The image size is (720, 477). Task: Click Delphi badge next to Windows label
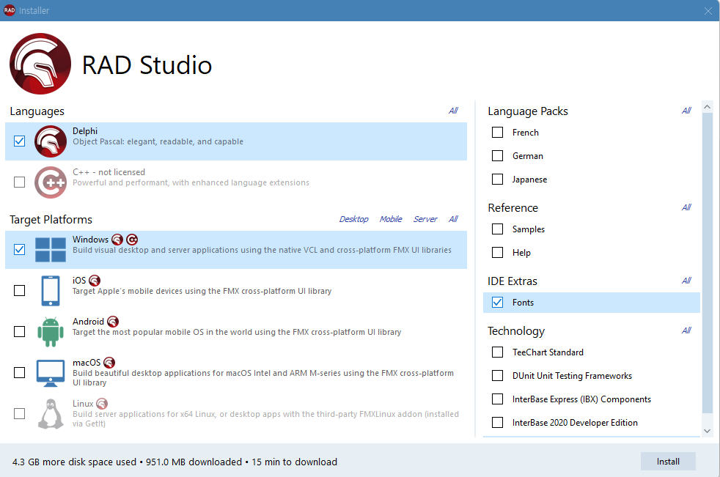117,240
